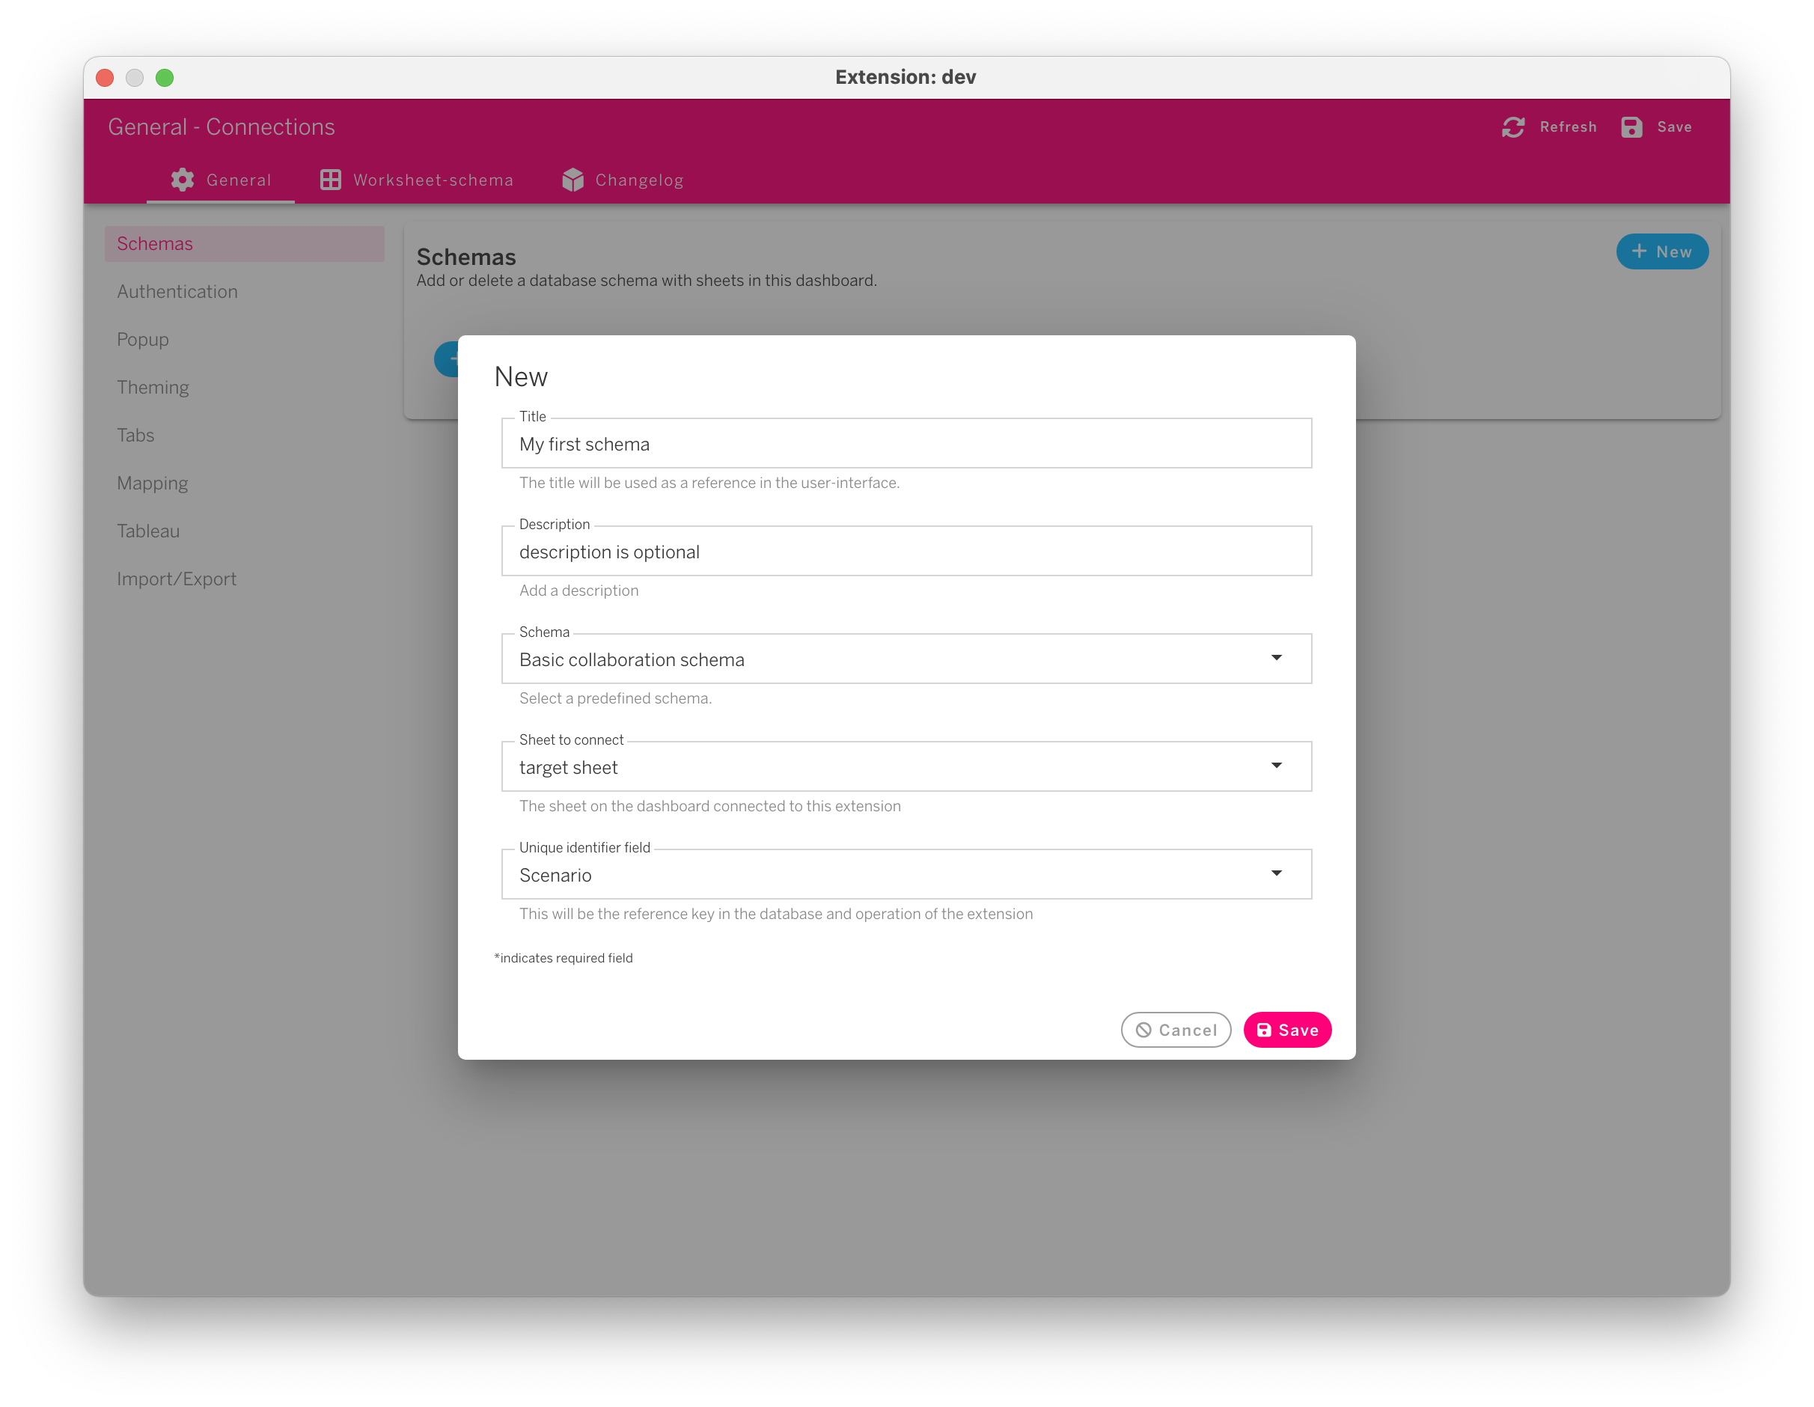
Task: Click the gear icon on General tab
Action: click(183, 180)
